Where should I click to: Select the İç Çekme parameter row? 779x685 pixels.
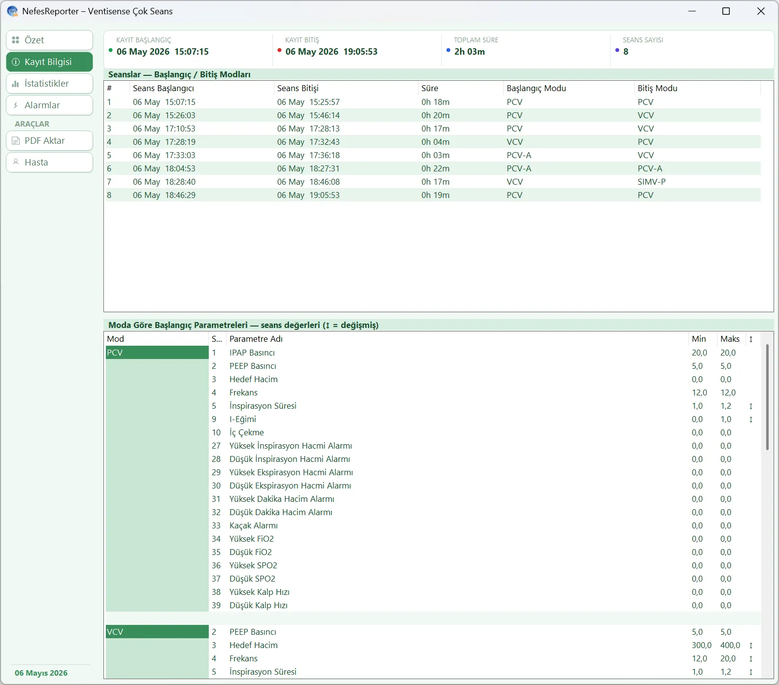tap(485, 432)
